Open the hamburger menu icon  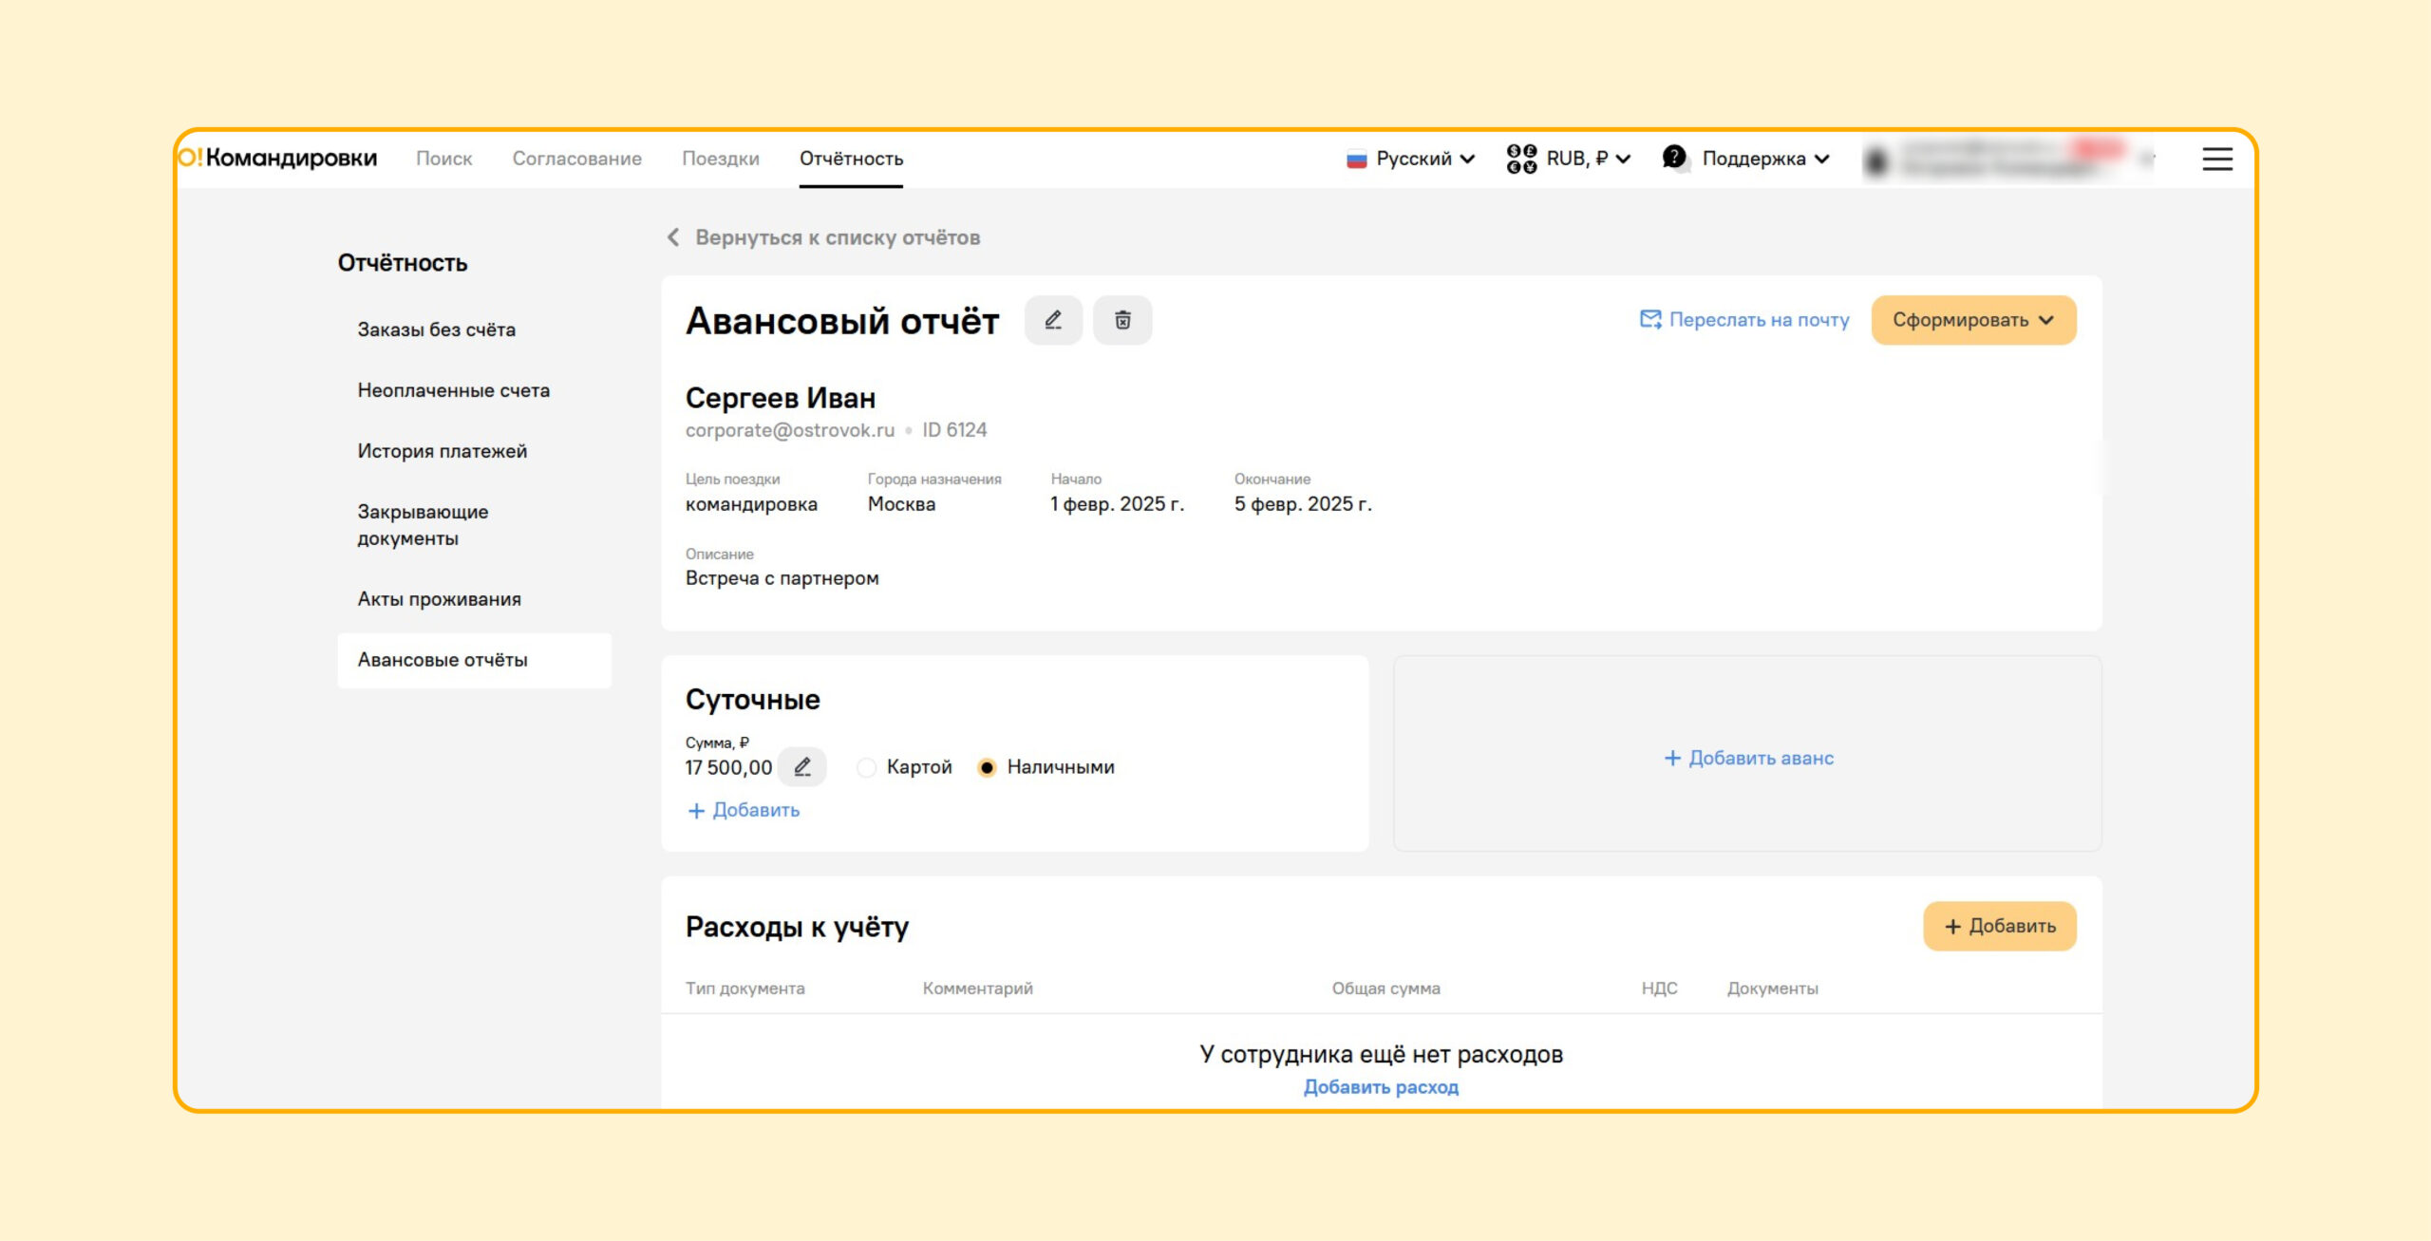(2216, 160)
